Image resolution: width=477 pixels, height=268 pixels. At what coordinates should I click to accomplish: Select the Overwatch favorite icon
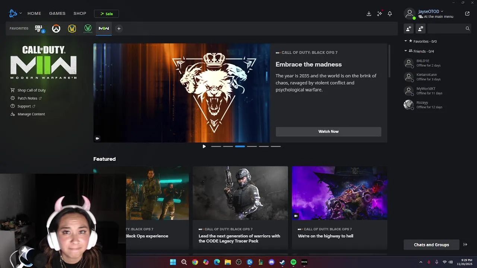click(x=56, y=29)
